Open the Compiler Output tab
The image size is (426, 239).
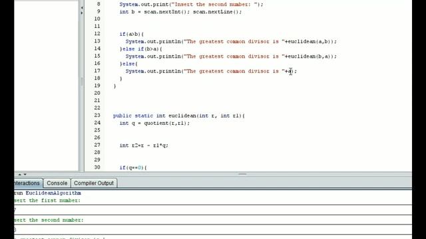click(x=94, y=183)
